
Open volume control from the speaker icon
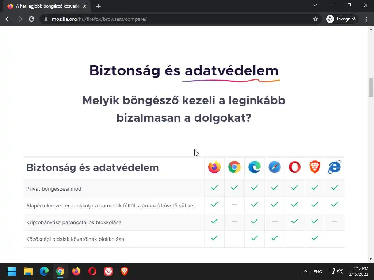[340, 271]
